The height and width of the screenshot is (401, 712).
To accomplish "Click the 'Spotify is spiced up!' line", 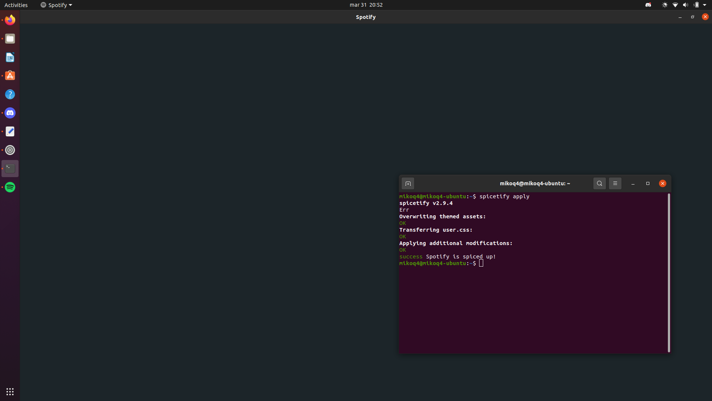I will coord(448,257).
